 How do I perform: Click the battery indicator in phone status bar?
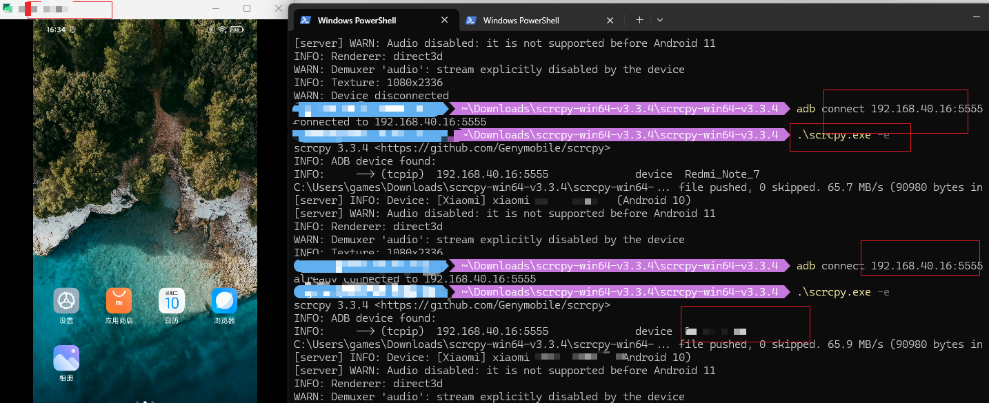pos(237,30)
